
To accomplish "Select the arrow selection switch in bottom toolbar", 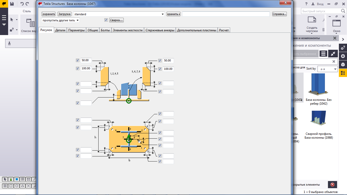I will pyautogui.click(x=5, y=179).
